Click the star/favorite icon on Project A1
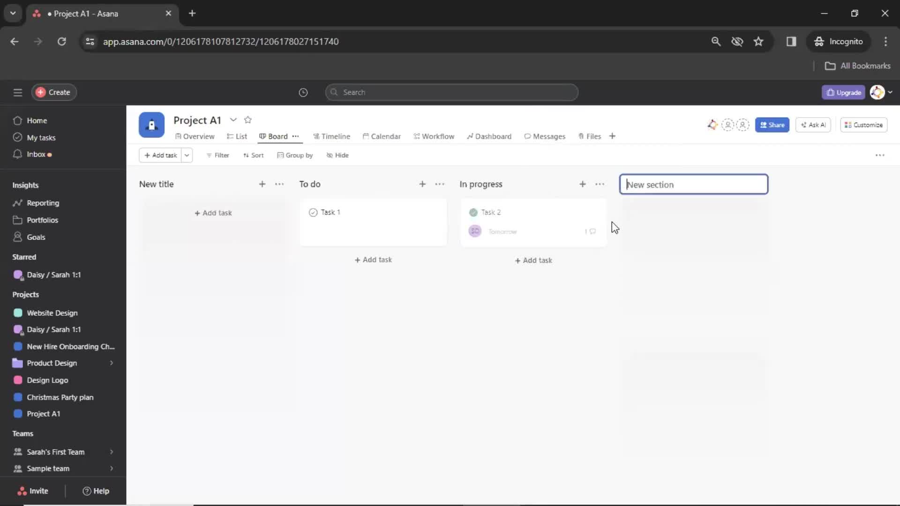The image size is (900, 506). (248, 120)
